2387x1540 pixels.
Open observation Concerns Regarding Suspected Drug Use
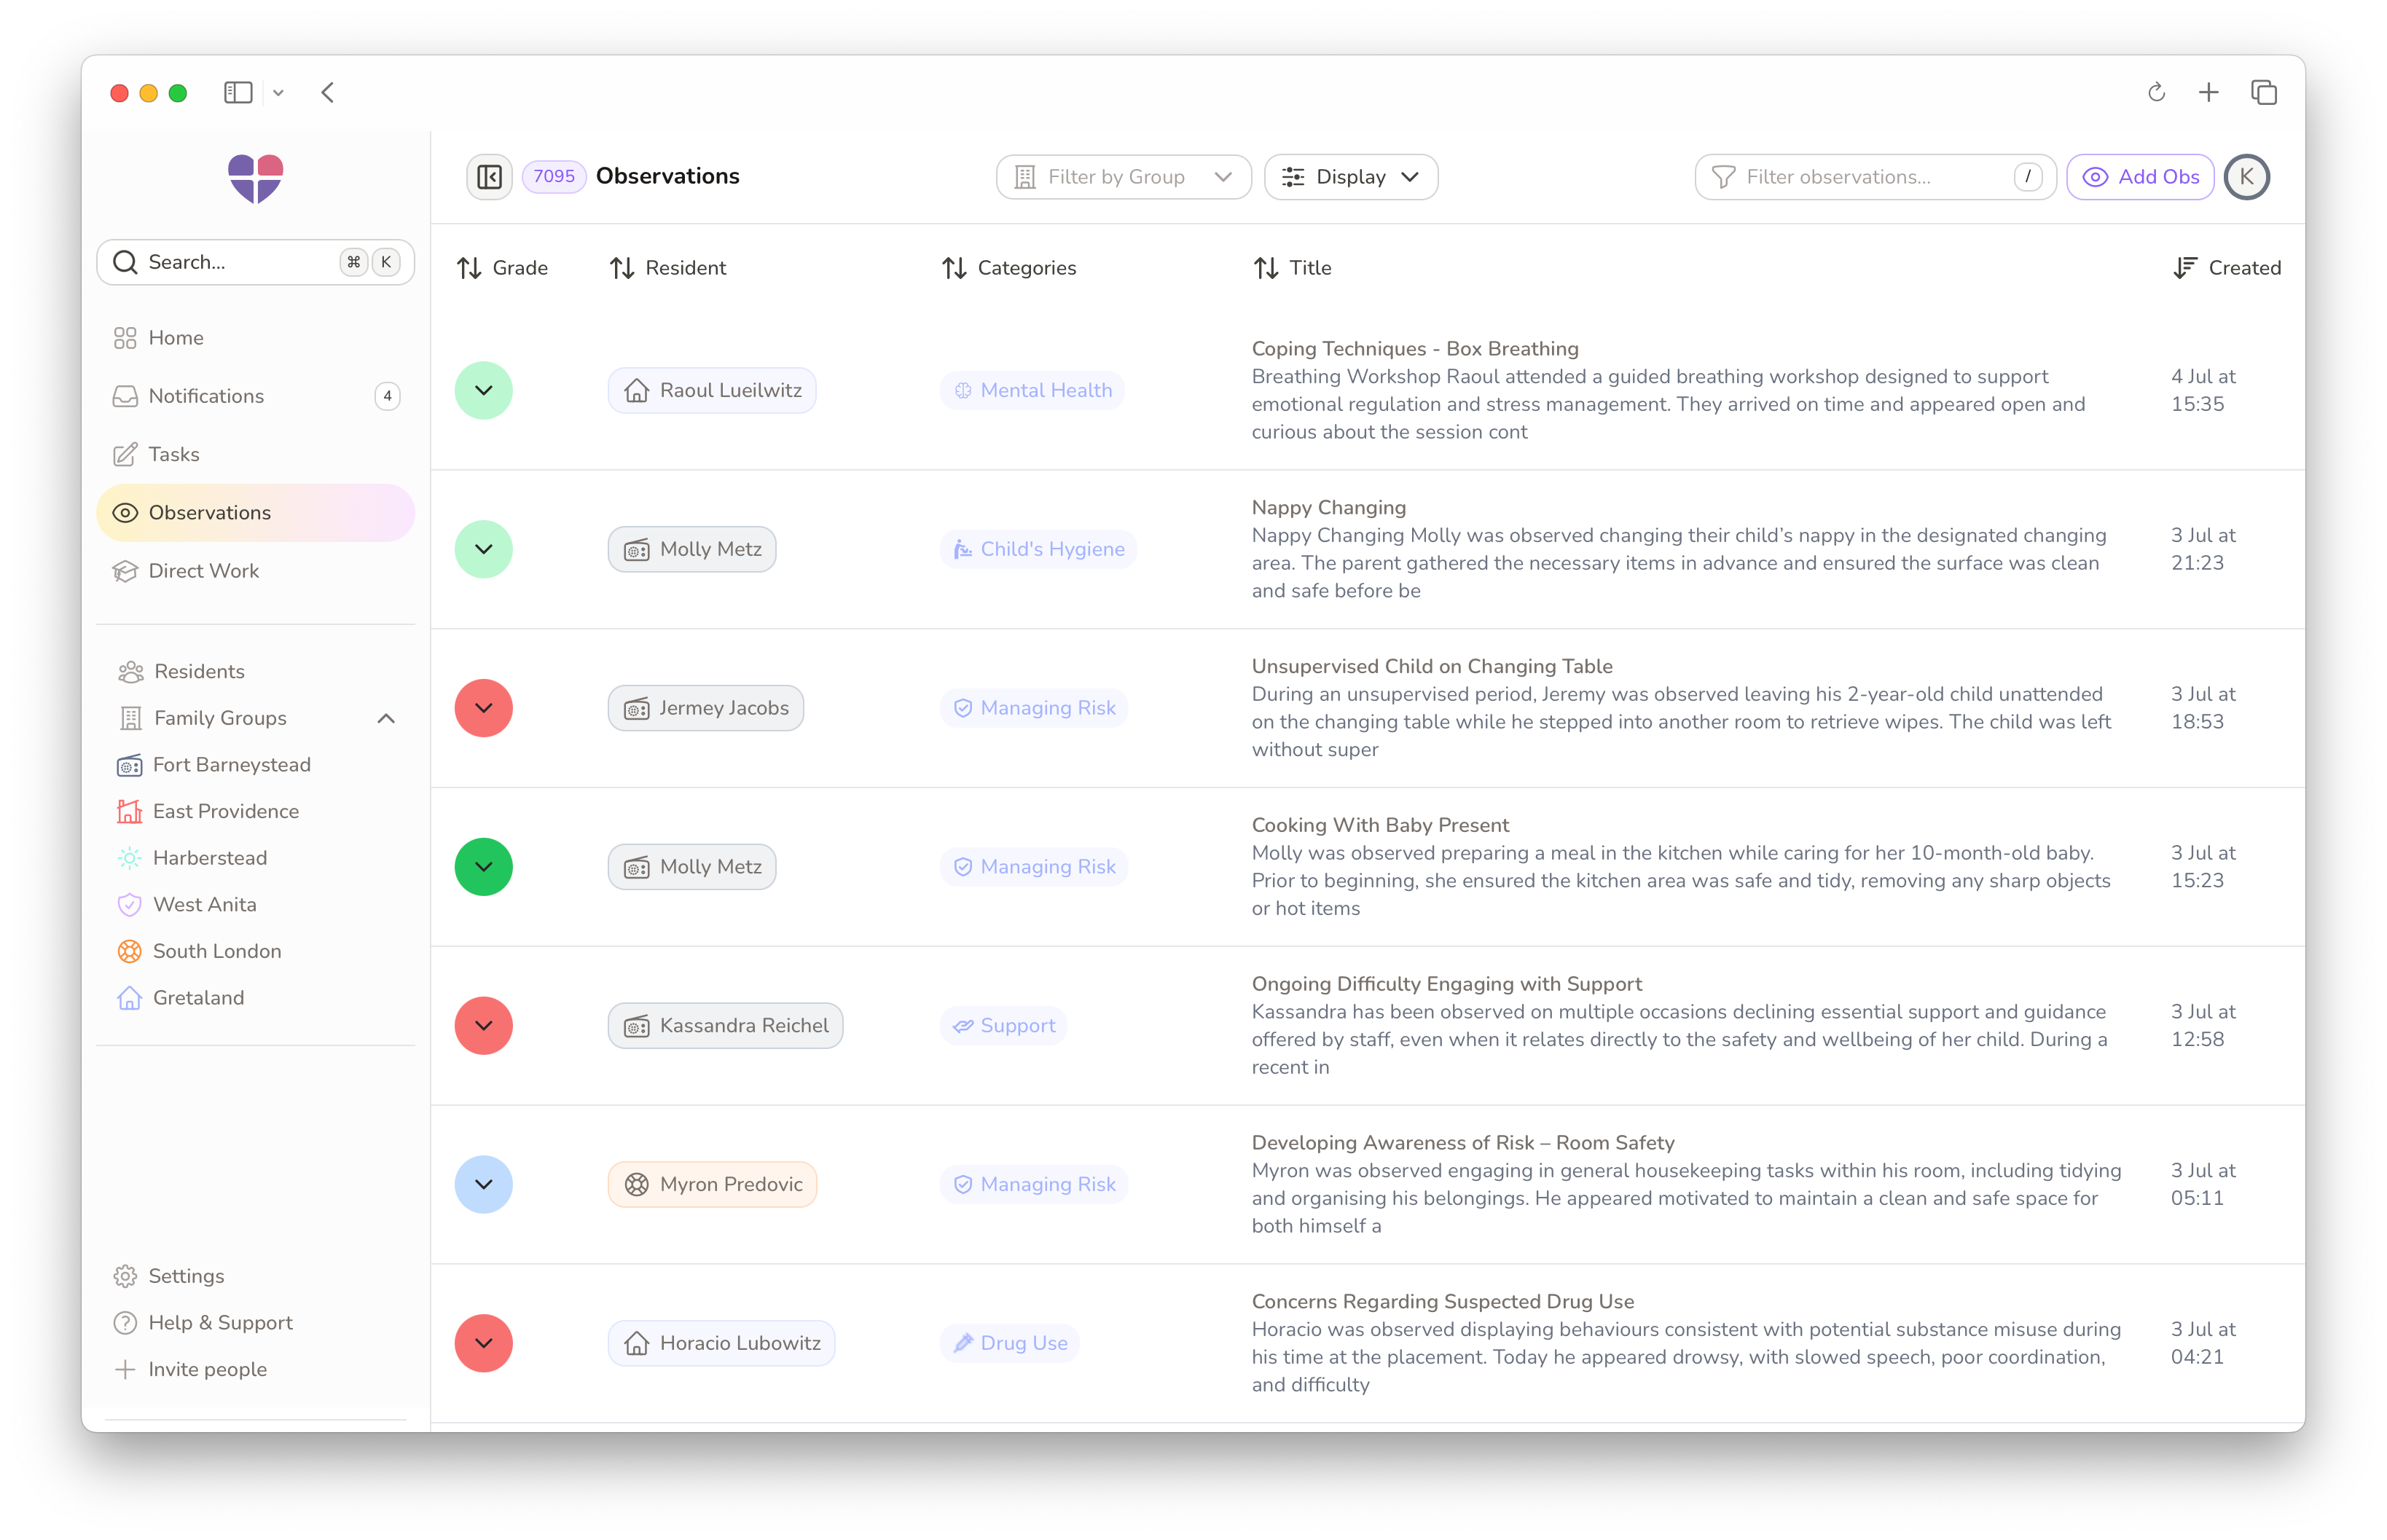coord(1443,1301)
